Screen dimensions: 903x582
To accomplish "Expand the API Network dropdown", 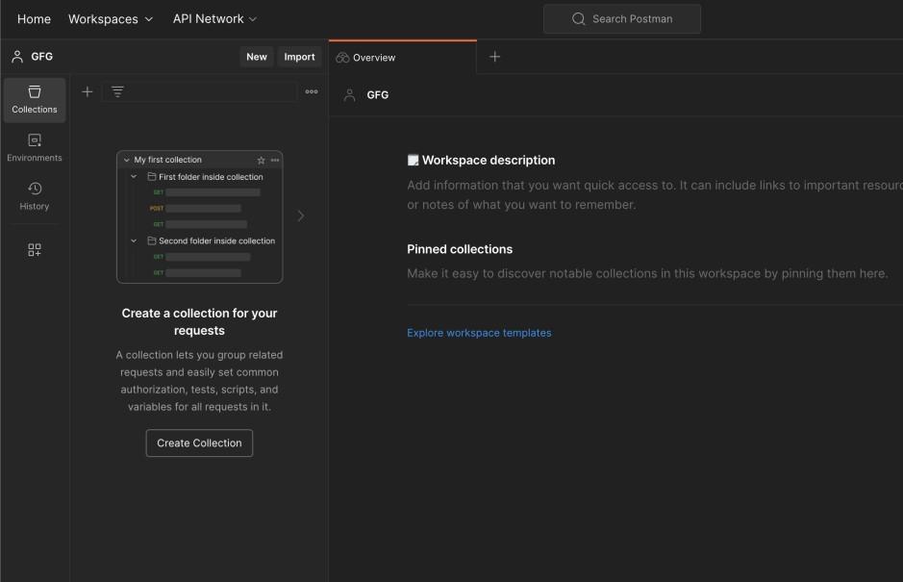I will point(214,19).
